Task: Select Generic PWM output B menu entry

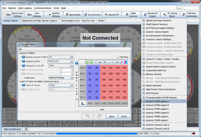Action: [x=157, y=105]
